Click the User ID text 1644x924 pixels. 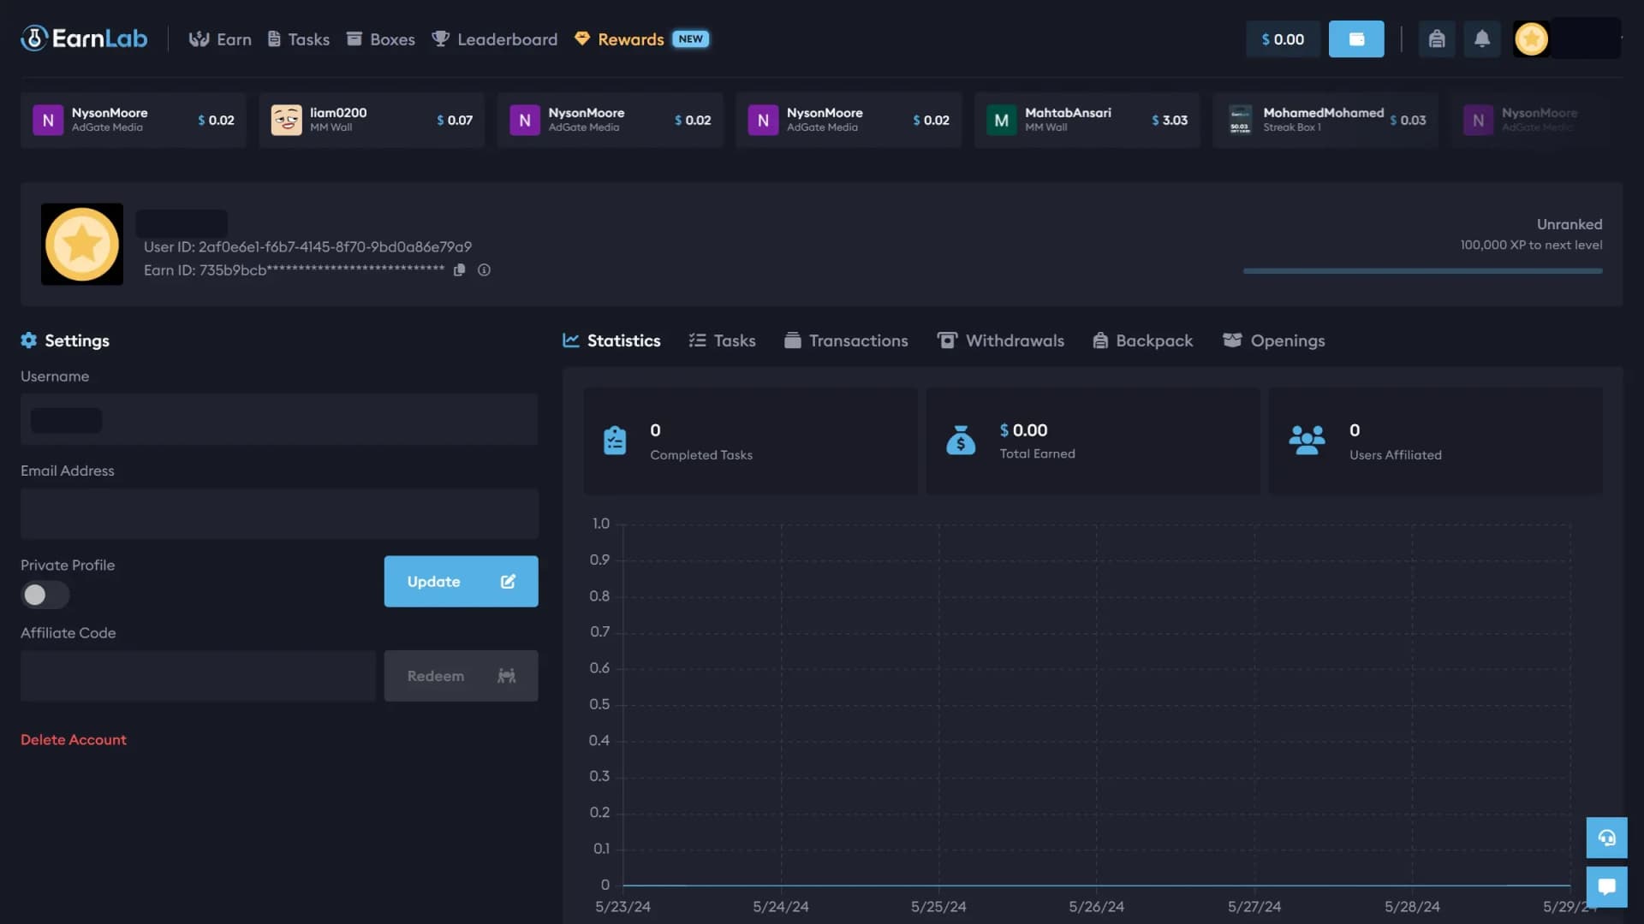(307, 247)
